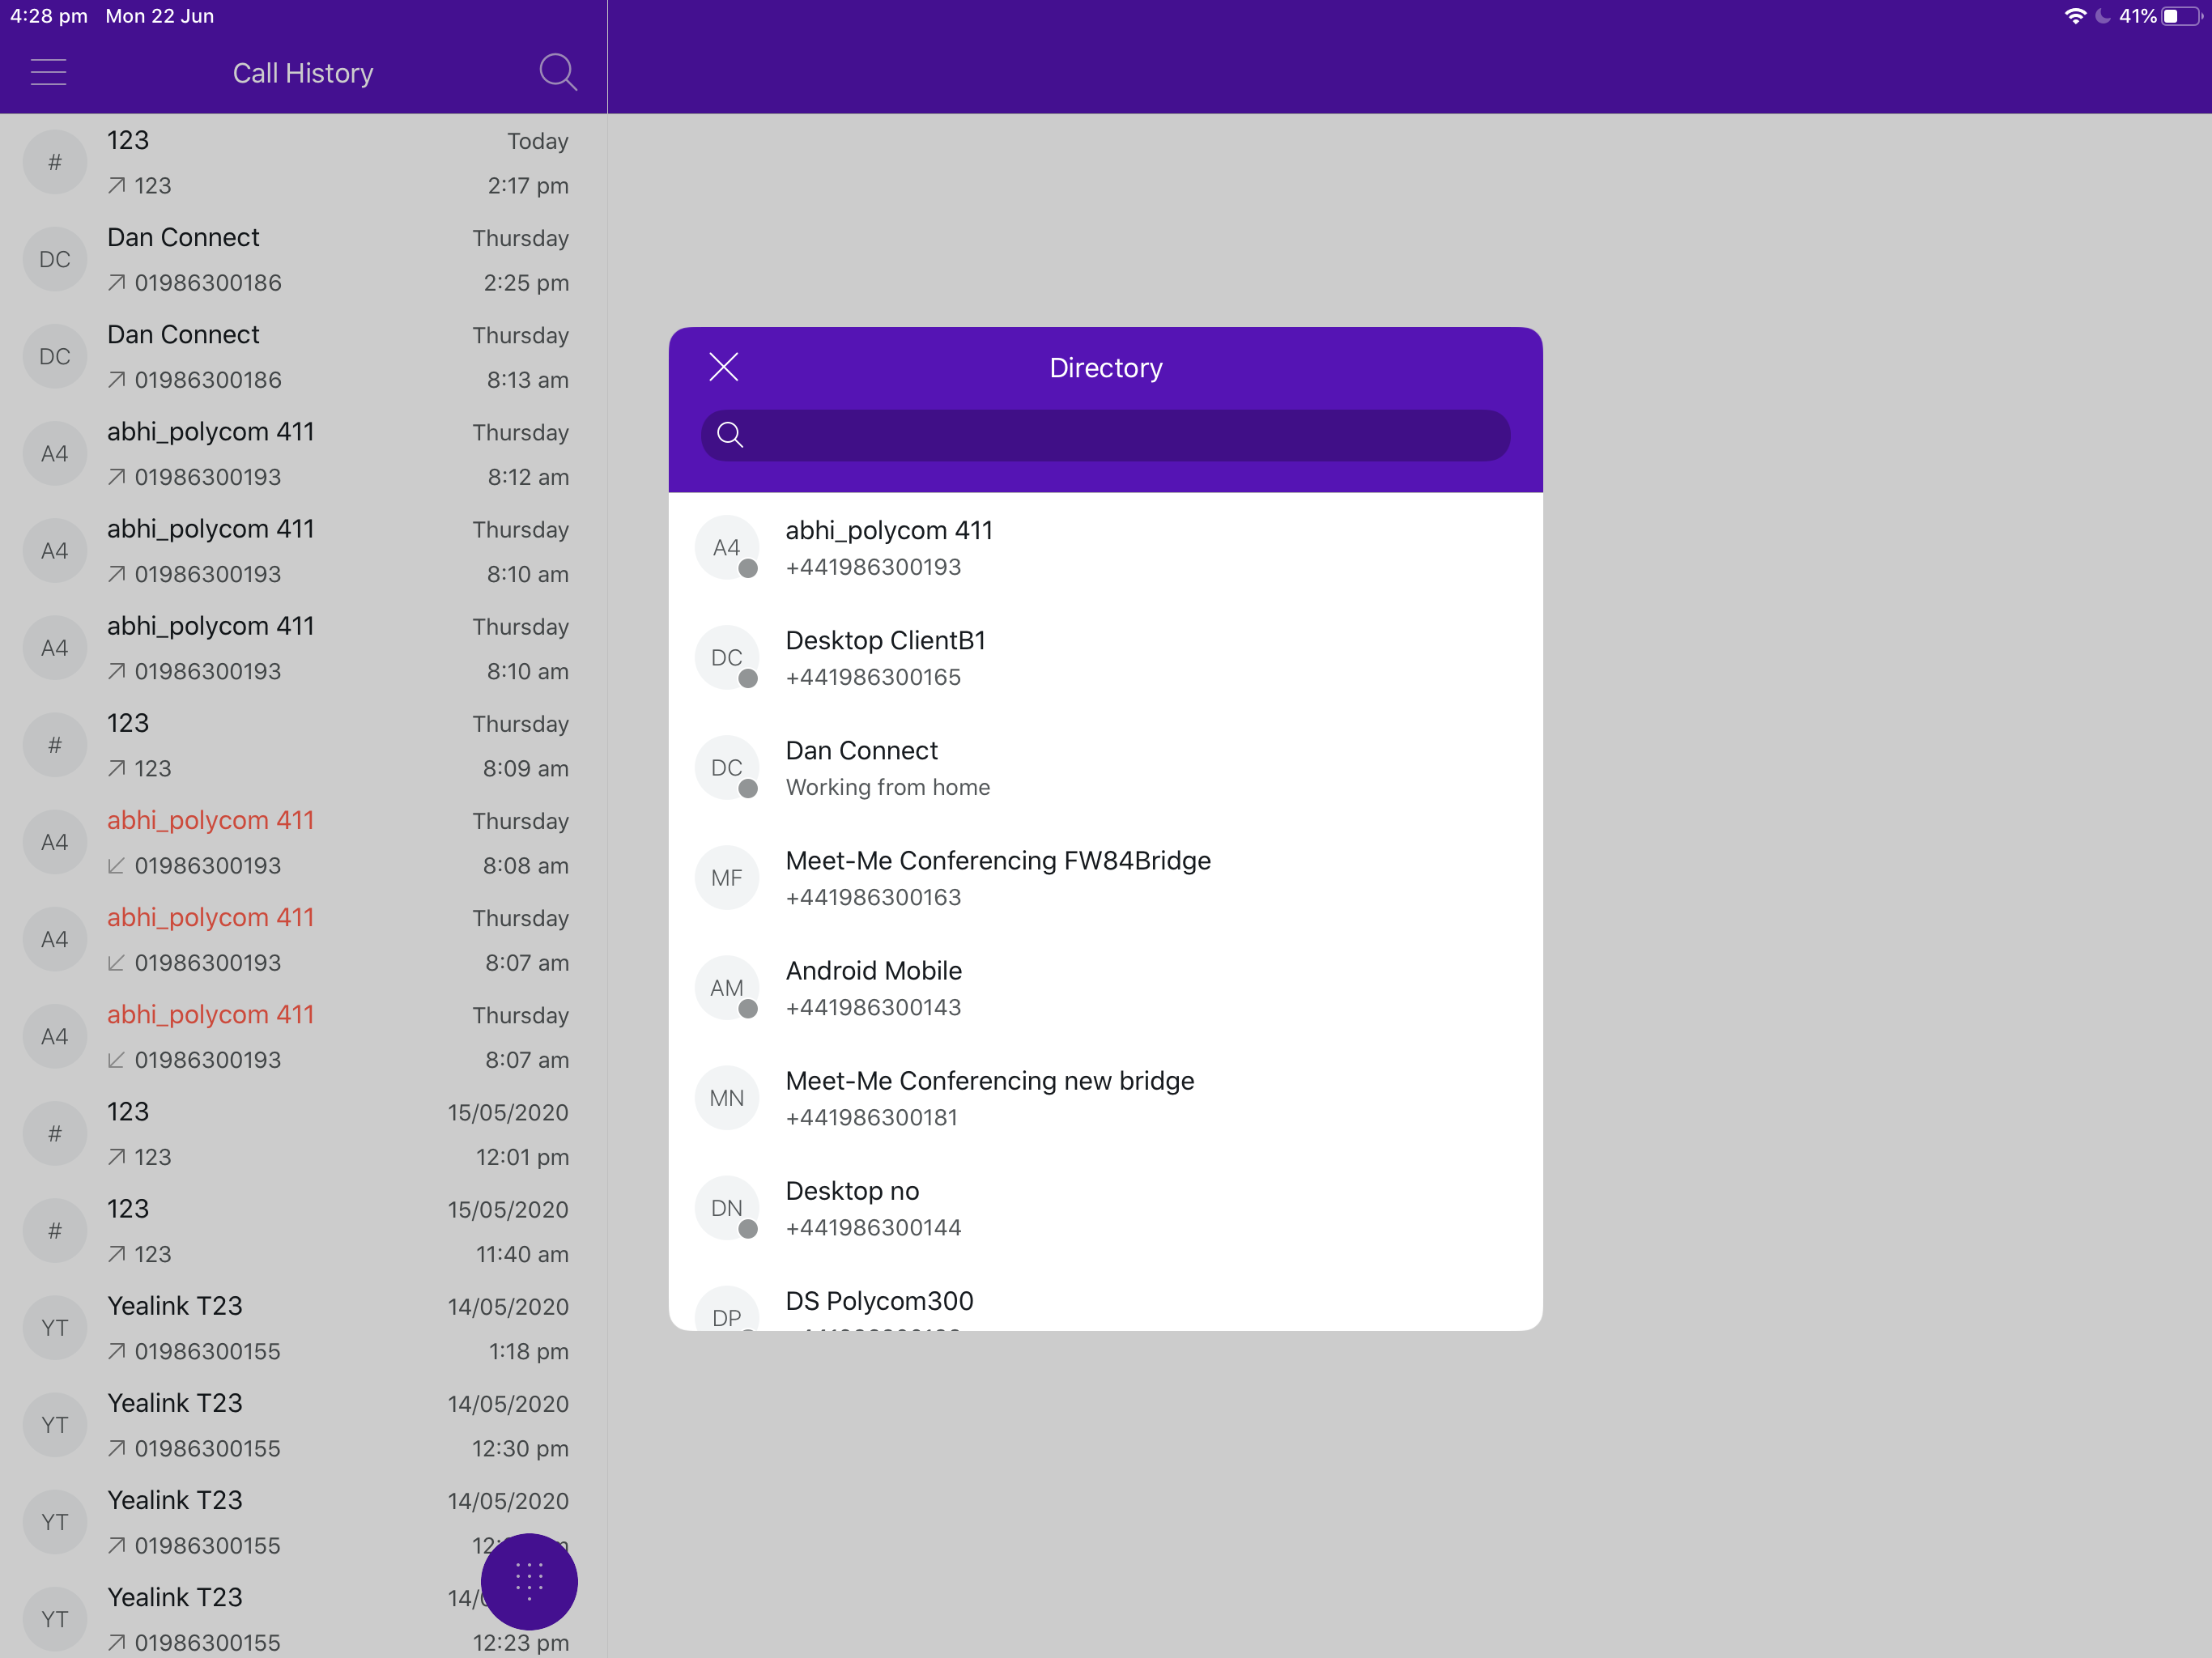The height and width of the screenshot is (1658, 2212).
Task: Select DS Polycom300 in the Directory
Action: pyautogui.click(x=879, y=1300)
